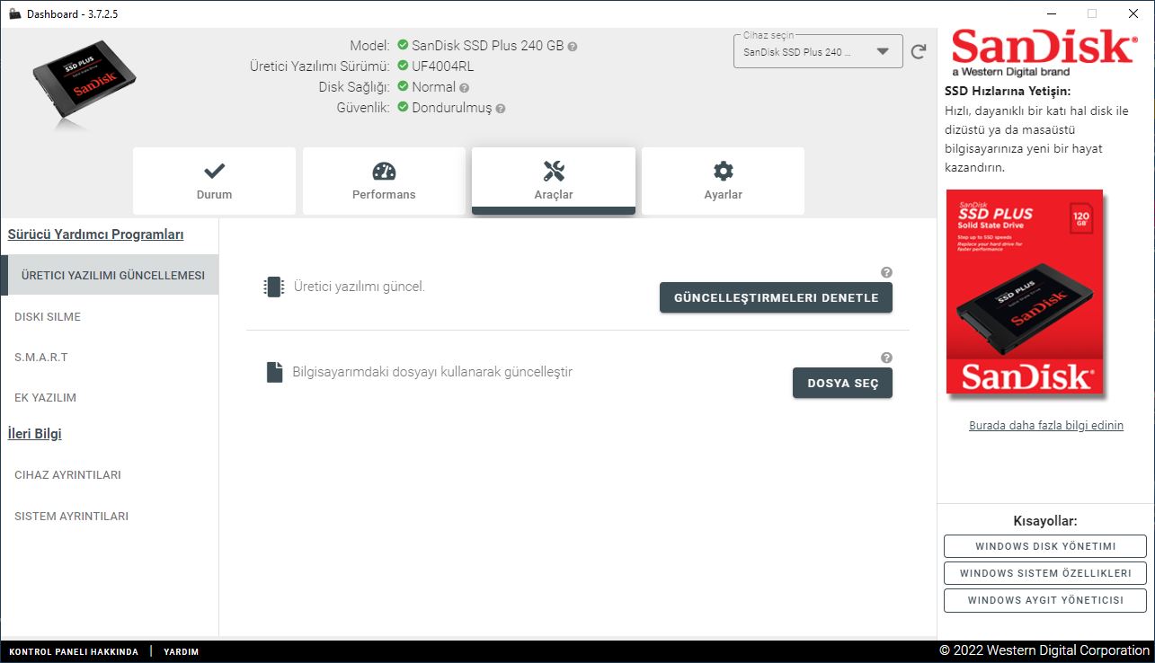Open Diski Silme in sidebar

point(109,316)
